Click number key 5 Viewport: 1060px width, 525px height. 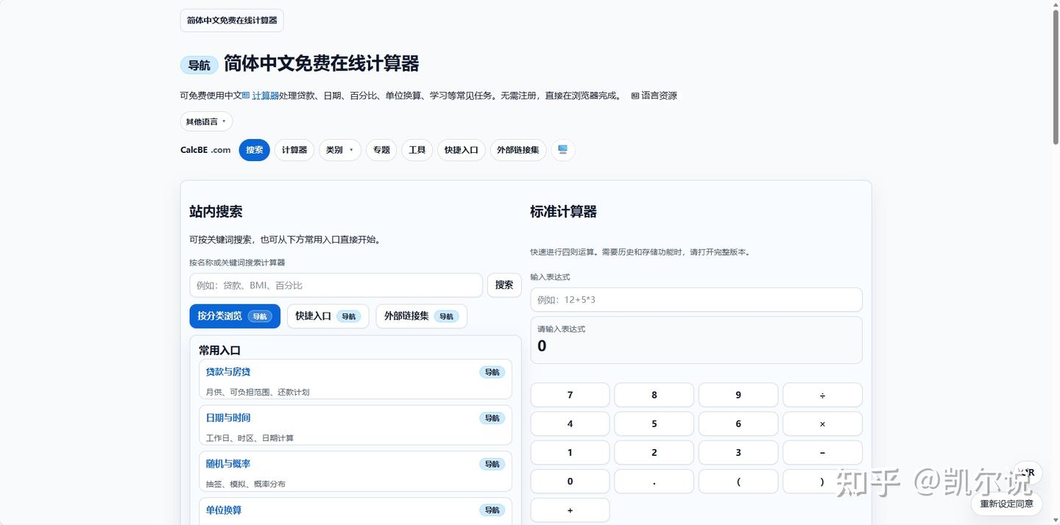[654, 424]
